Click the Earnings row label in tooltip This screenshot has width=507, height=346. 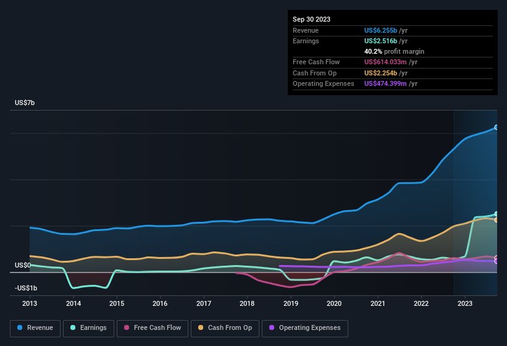306,41
